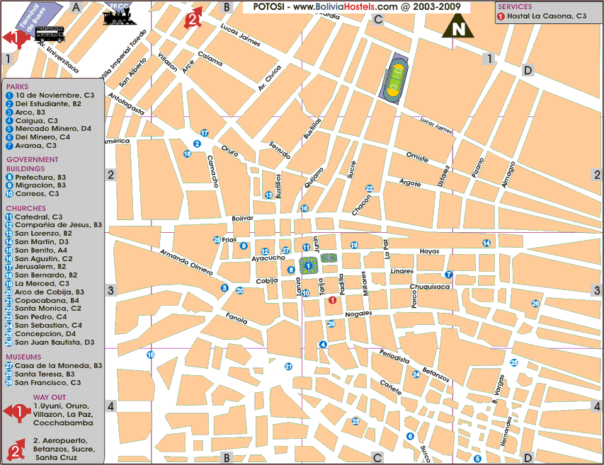Select red Hostal La Casona marker on map
This screenshot has width=604, height=465.
(x=331, y=300)
